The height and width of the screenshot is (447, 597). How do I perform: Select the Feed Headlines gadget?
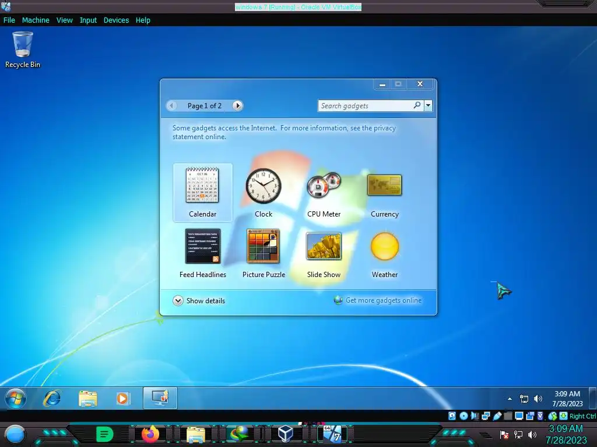coord(202,253)
